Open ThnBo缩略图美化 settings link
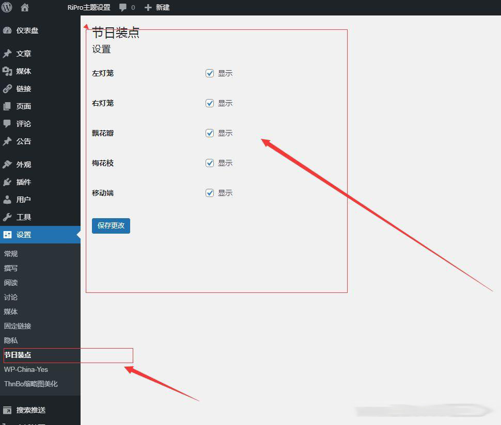The width and height of the screenshot is (501, 425). 31,384
